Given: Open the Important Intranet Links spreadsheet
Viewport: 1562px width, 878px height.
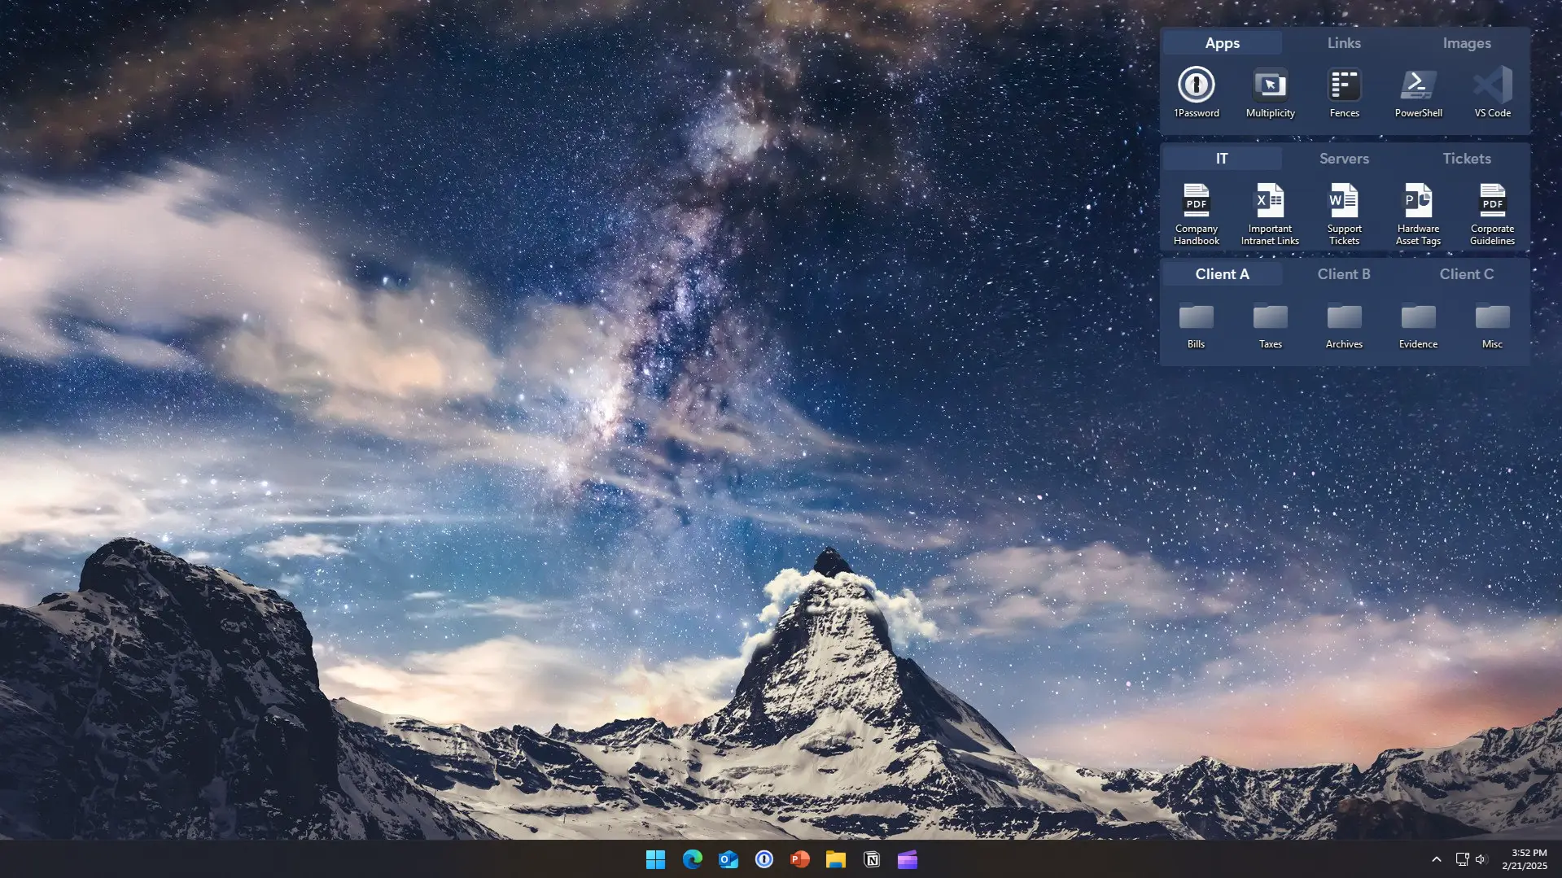Looking at the screenshot, I should tap(1269, 202).
